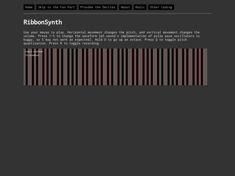Screen dimensions: 235x176
Task: Click the 'Note #: undefined' readout
Action: (x=34, y=51)
